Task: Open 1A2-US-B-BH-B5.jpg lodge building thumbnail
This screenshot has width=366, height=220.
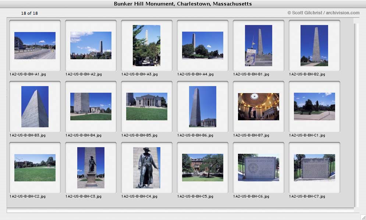Action: click(147, 106)
